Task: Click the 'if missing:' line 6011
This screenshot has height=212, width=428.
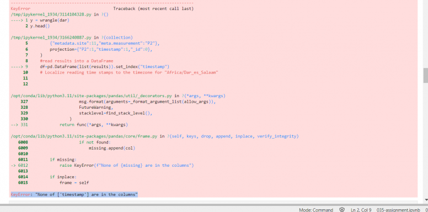Action: [x=63, y=160]
